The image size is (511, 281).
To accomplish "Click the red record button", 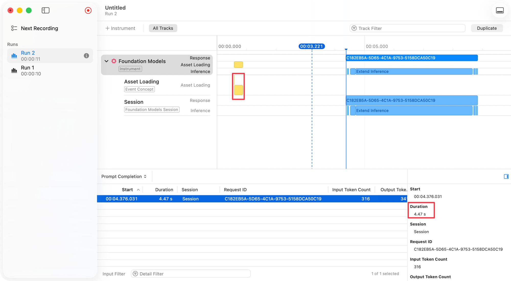I will point(88,10).
